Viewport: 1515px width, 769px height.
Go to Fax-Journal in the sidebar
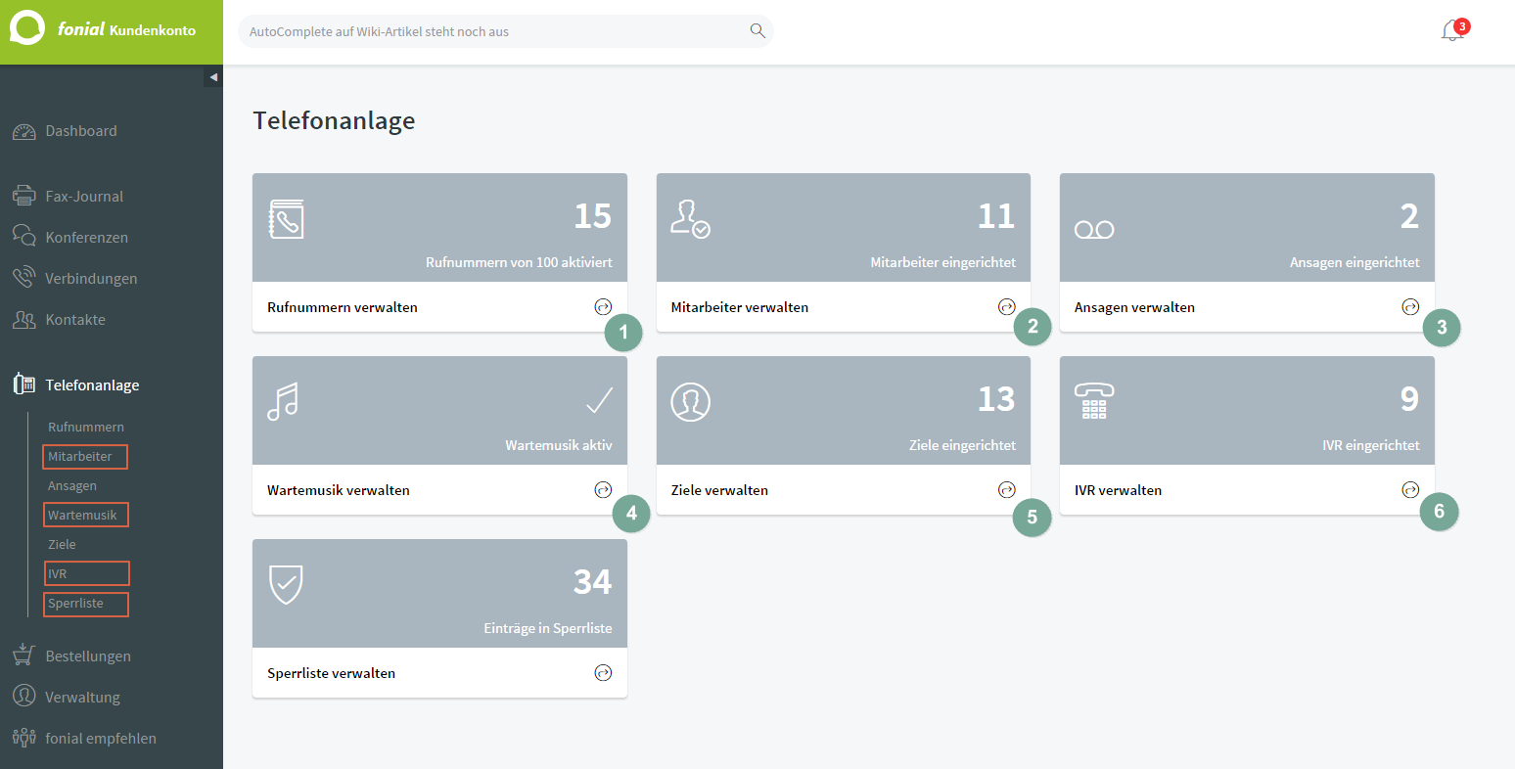84,197
